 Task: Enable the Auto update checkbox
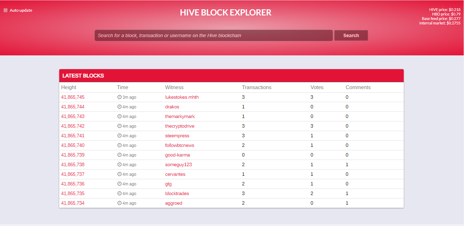pyautogui.click(x=6, y=10)
